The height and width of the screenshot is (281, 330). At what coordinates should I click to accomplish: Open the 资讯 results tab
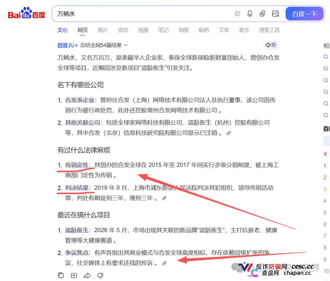tap(123, 30)
